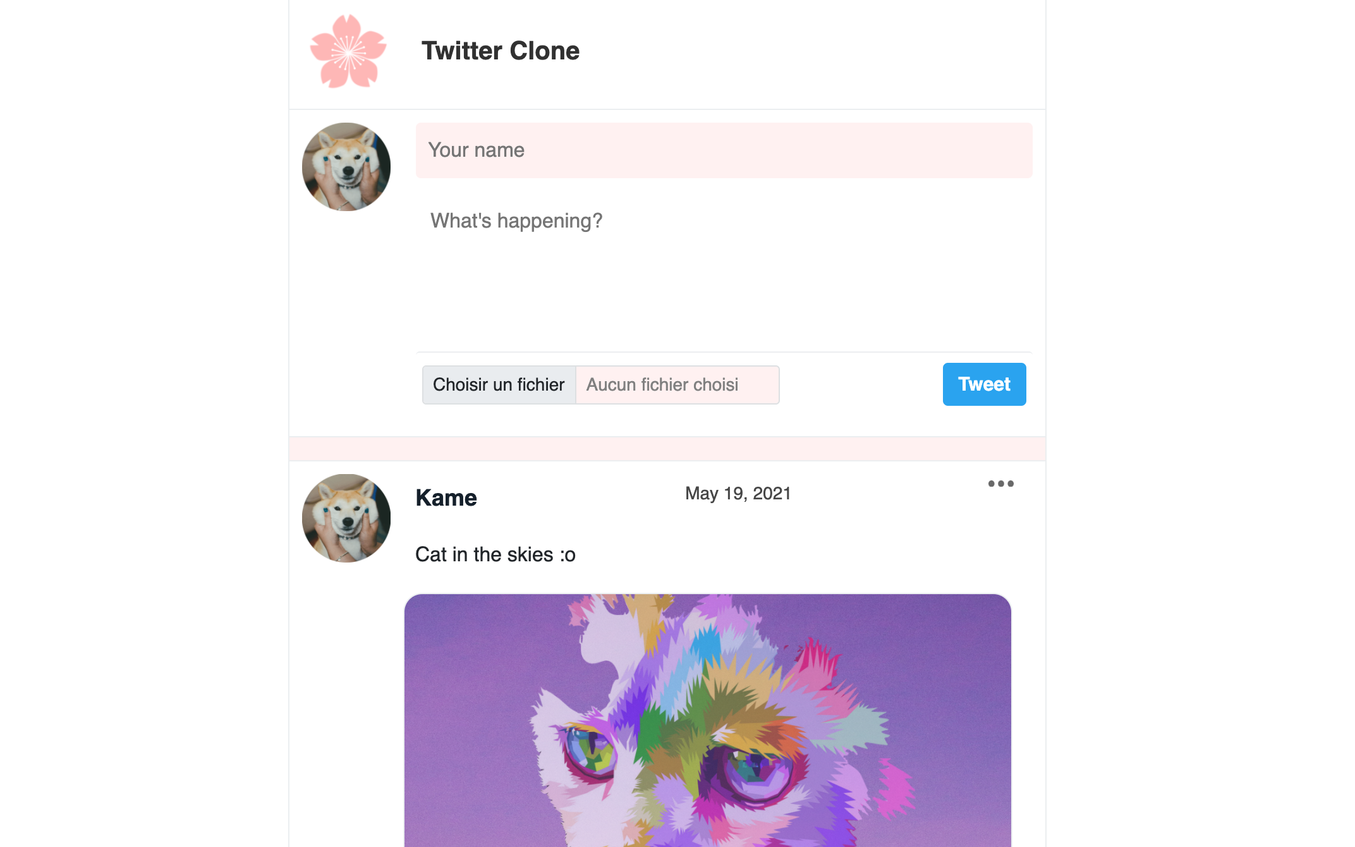Open the three-dot menu on Kame's tweet
The height and width of the screenshot is (847, 1355).
pyautogui.click(x=1000, y=484)
